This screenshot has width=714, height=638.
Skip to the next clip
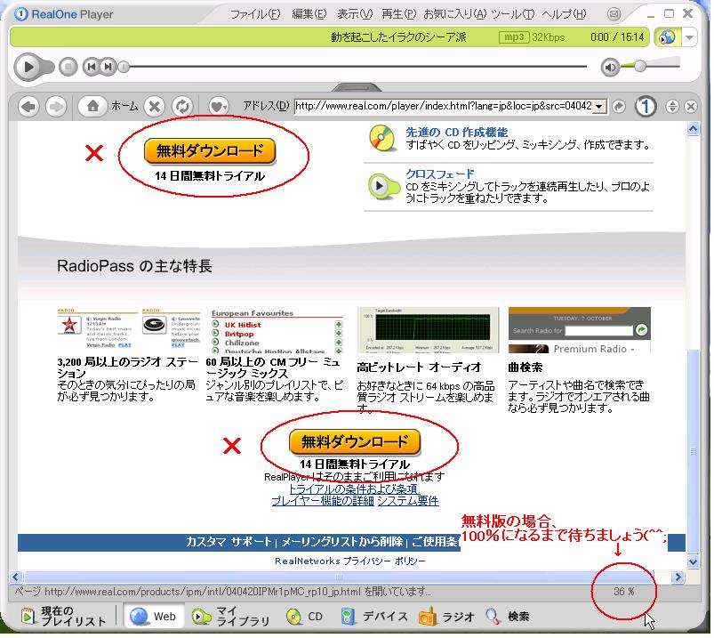pos(108,67)
